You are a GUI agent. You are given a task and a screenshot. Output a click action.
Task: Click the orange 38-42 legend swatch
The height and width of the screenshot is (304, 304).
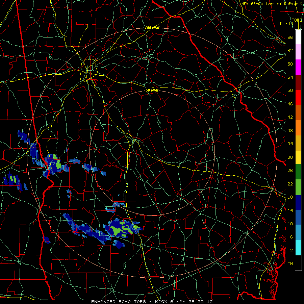coord(298,127)
